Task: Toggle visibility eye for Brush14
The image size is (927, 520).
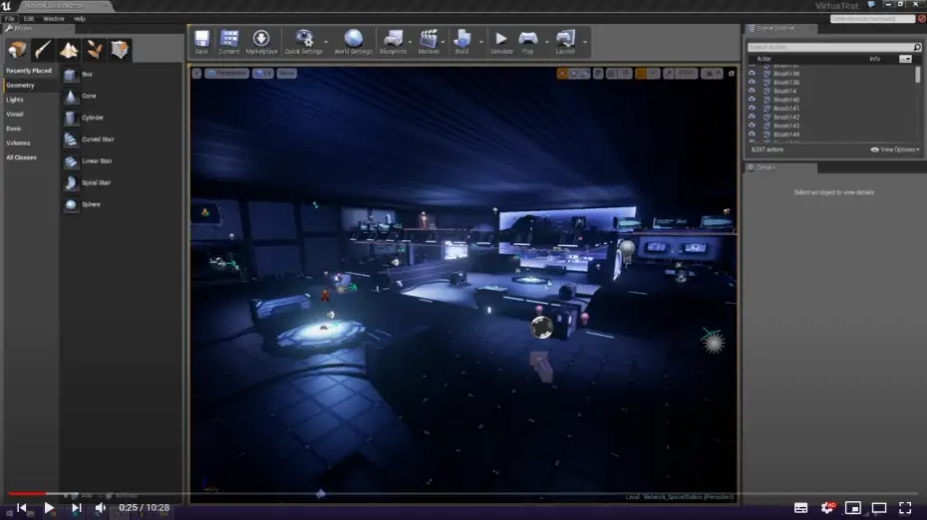Action: (x=752, y=91)
